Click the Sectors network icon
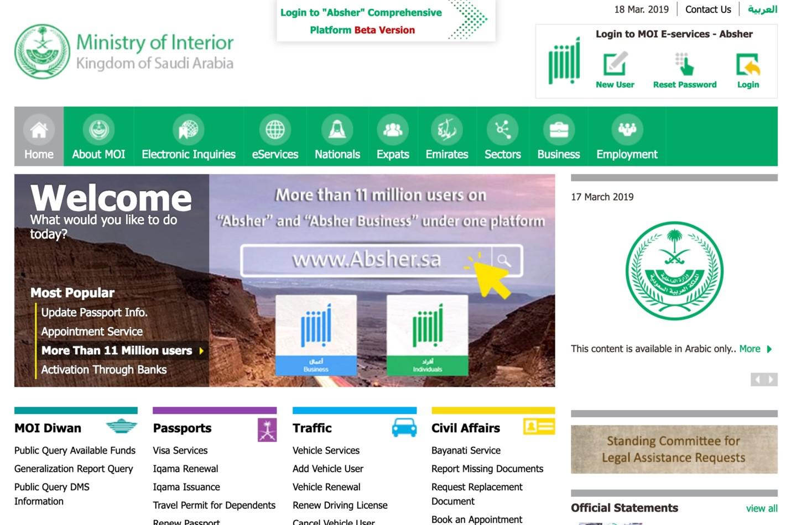 [x=502, y=130]
